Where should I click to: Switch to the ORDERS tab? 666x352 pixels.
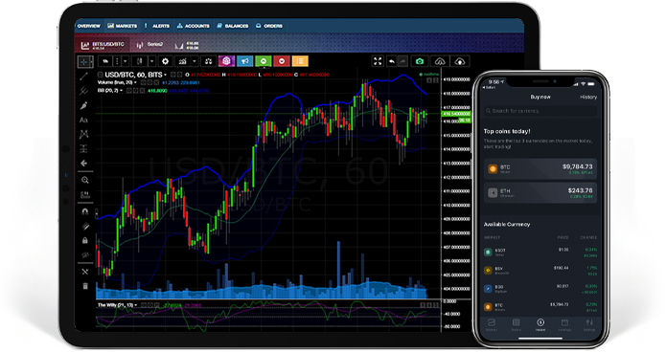[x=269, y=26]
